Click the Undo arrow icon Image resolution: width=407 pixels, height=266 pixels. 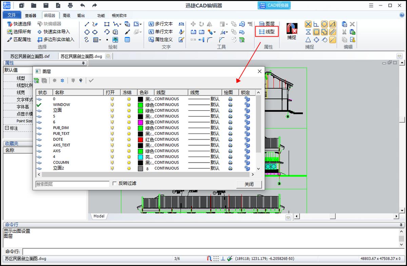tap(82, 5)
